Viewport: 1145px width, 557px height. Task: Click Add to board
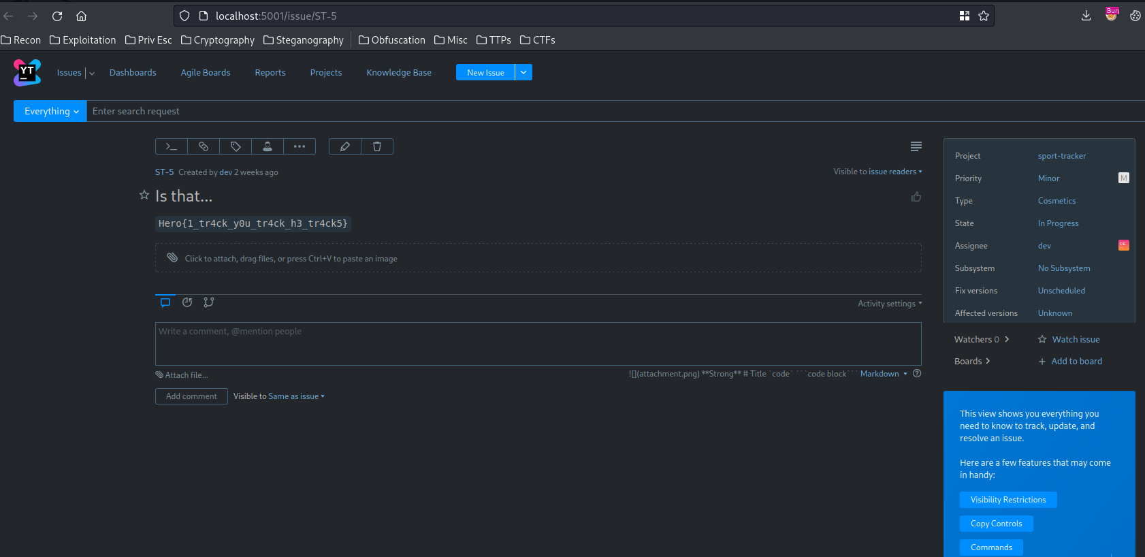[x=1069, y=361]
